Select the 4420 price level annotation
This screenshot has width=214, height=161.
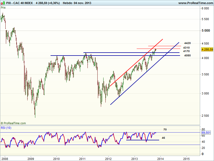[187, 43]
